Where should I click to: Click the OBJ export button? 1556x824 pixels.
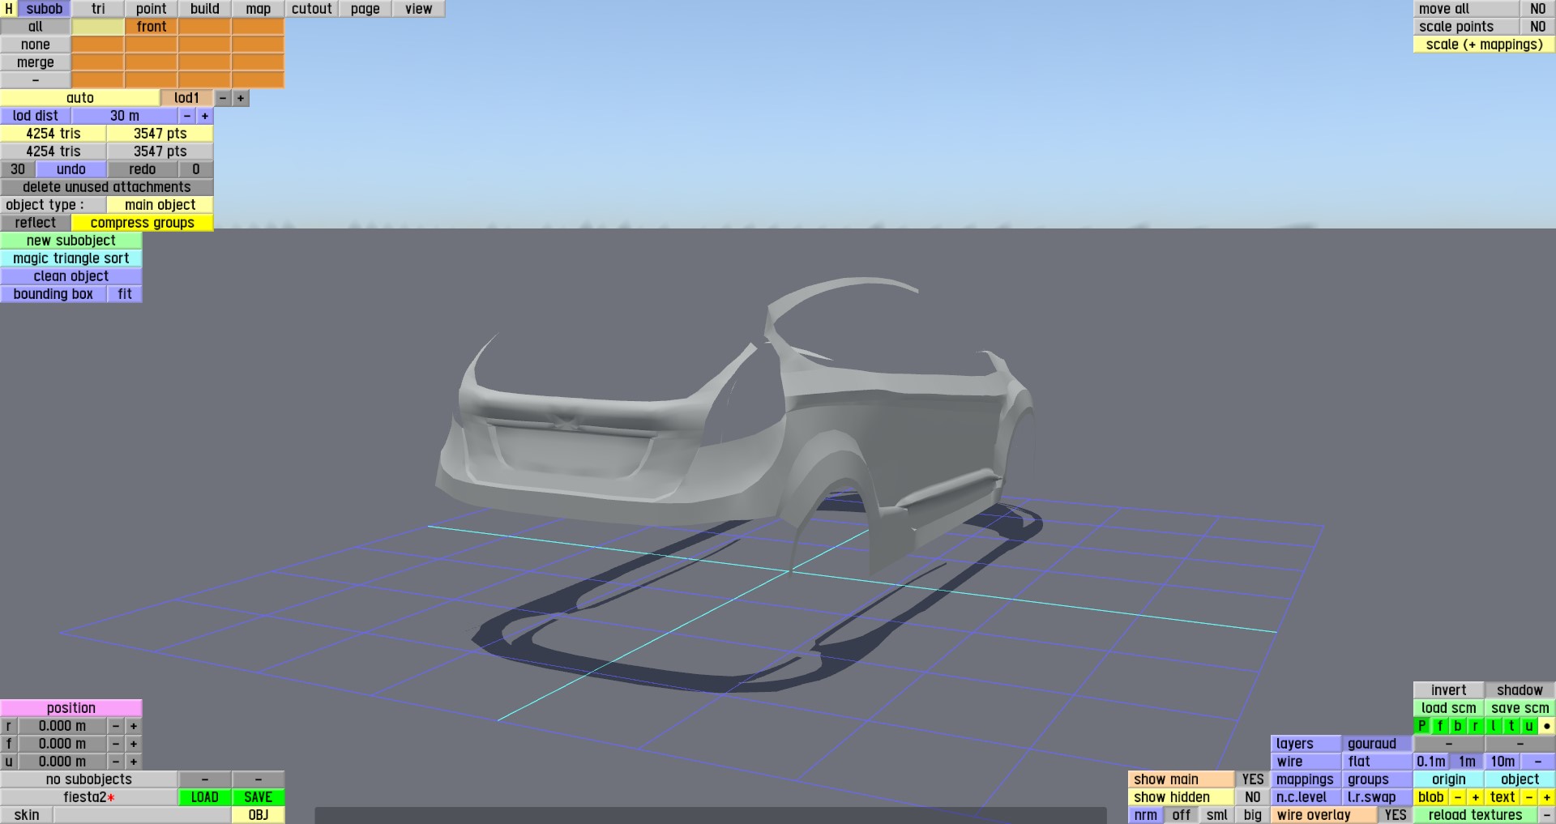tap(259, 815)
